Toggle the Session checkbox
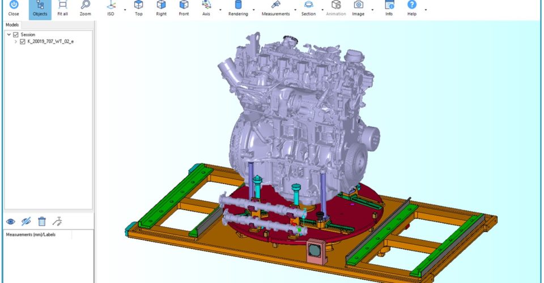The height and width of the screenshot is (283, 544). coord(16,35)
